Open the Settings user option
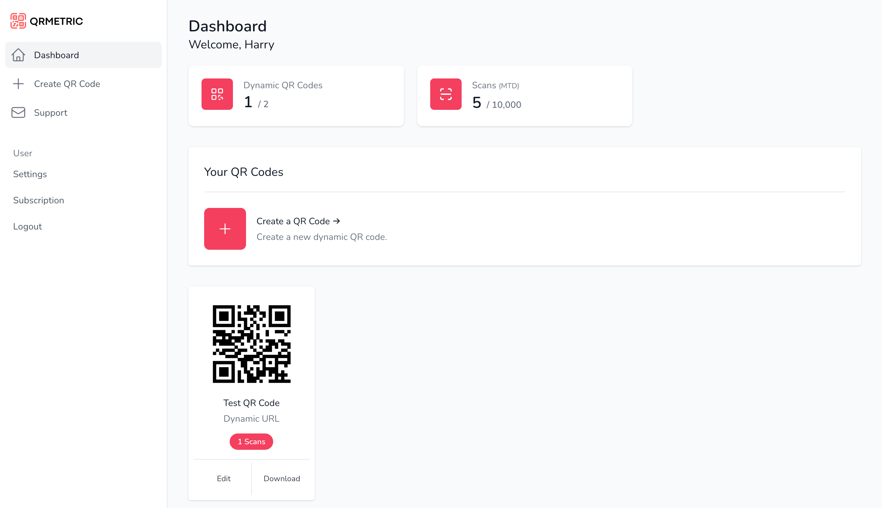Screen dimensions: 882x508 tap(30, 174)
